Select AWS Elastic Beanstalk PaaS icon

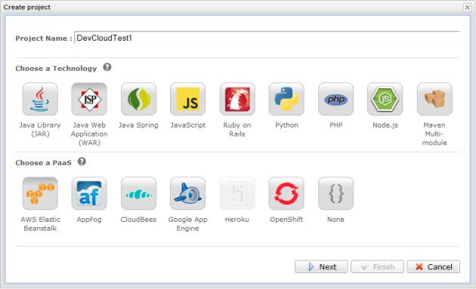point(40,193)
